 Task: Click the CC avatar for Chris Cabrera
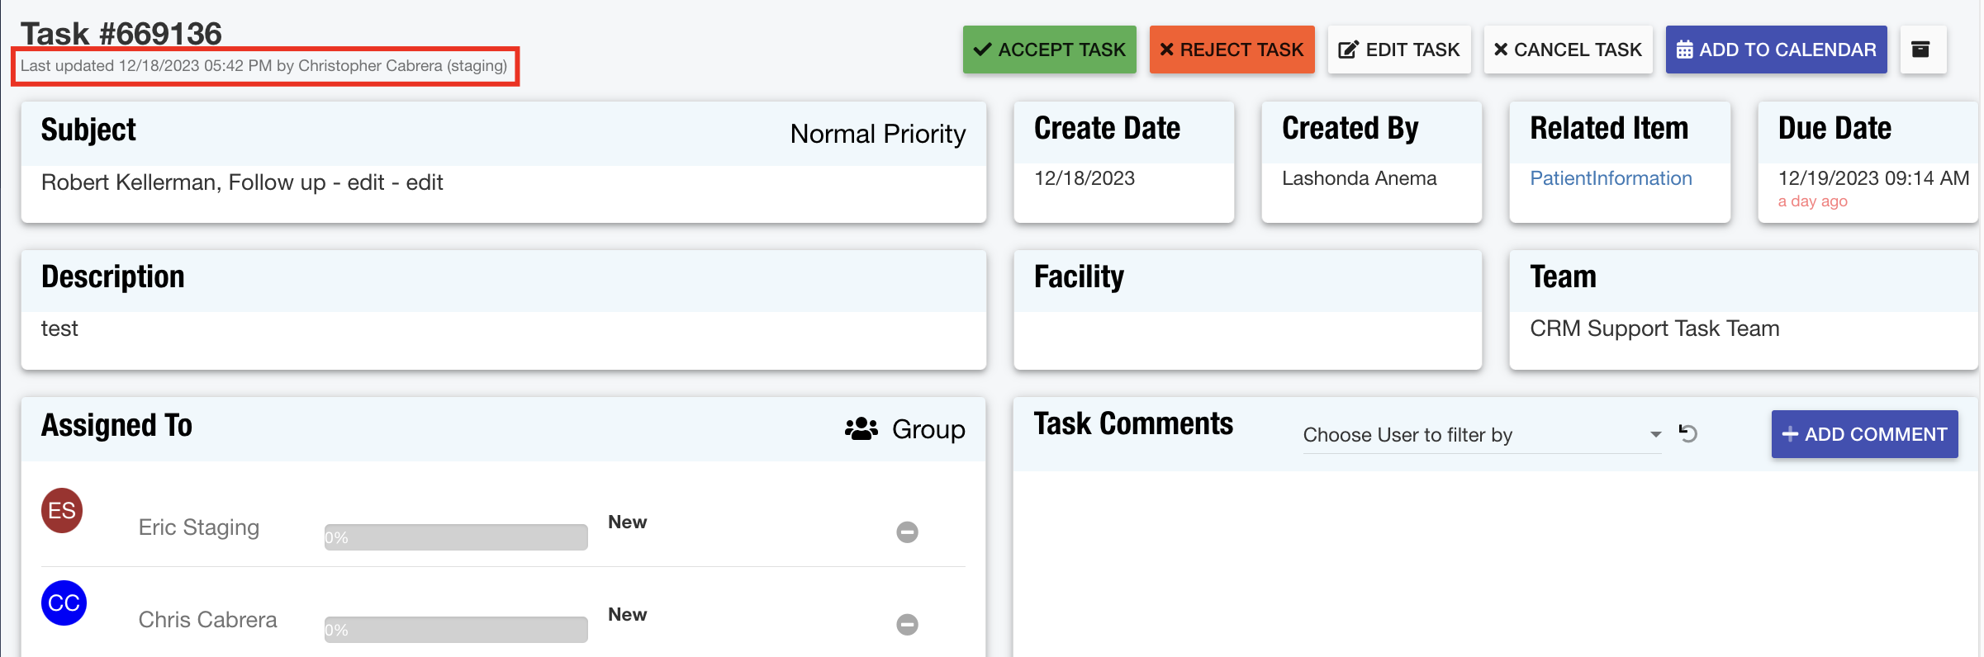(x=64, y=603)
